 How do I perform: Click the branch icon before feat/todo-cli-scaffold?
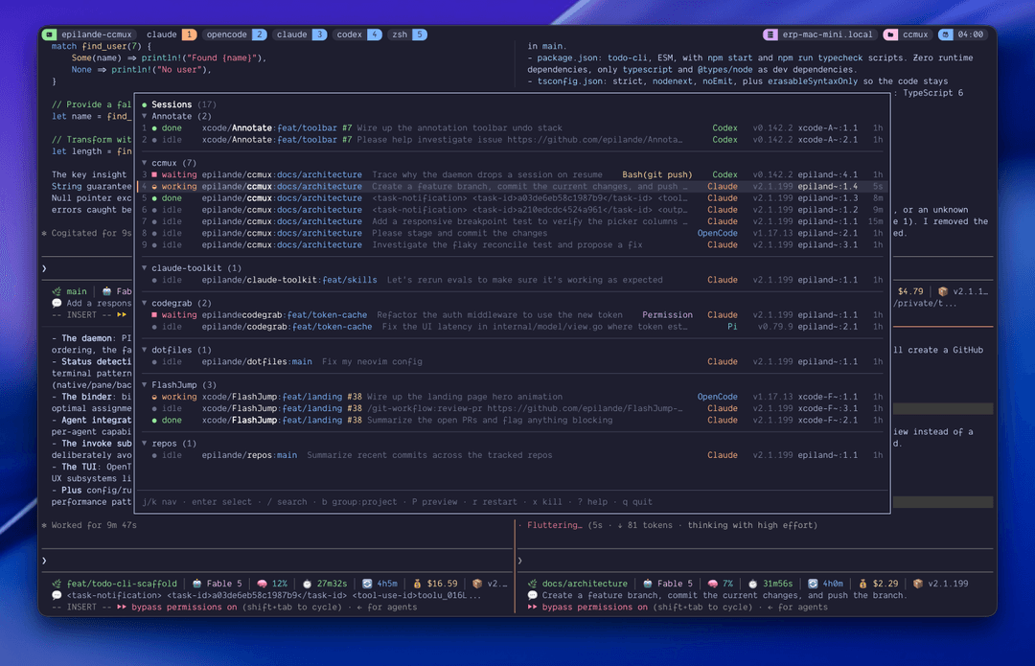[57, 584]
